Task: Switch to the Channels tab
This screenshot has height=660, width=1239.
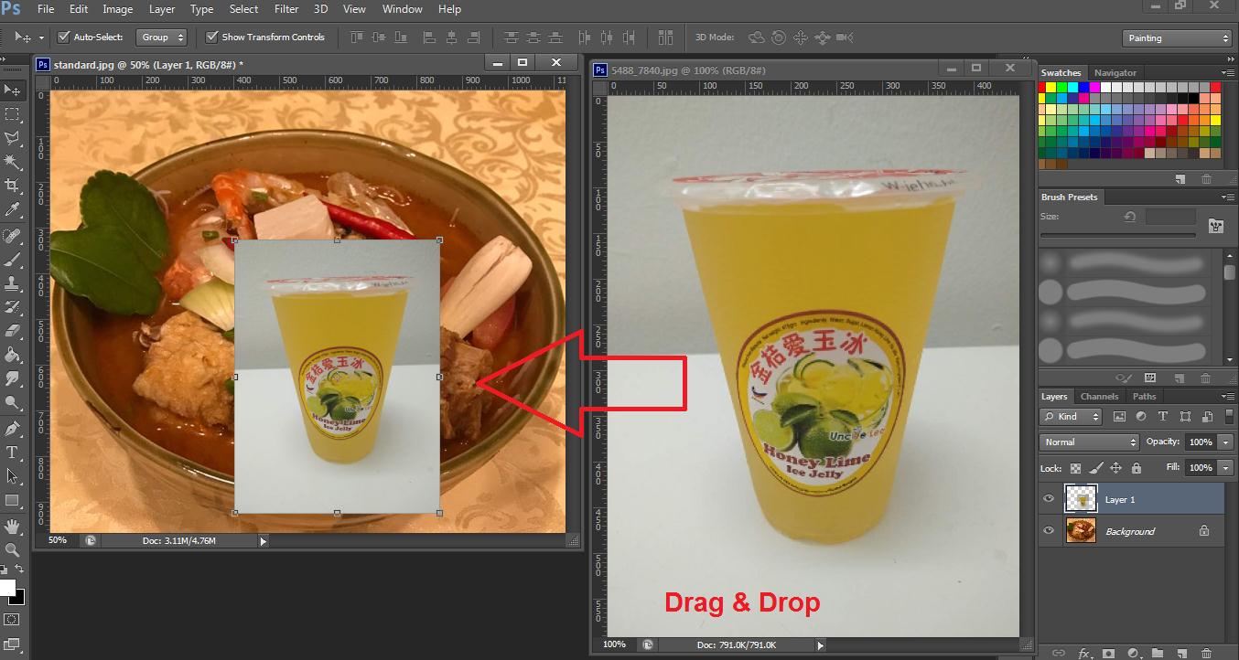Action: pyautogui.click(x=1099, y=397)
